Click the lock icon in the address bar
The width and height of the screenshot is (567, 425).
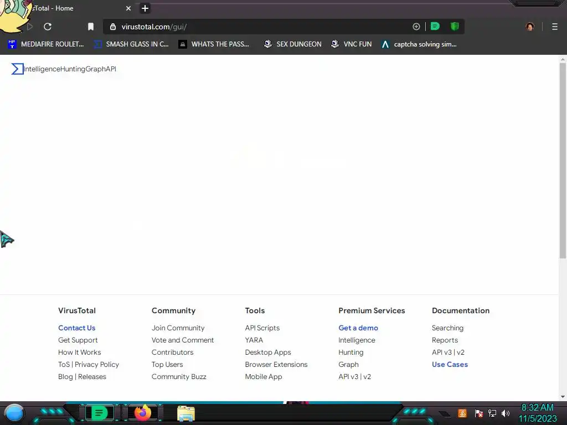click(x=113, y=27)
